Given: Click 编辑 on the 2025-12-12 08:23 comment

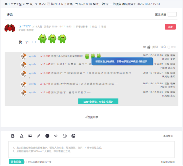Looking at the screenshot, I should 173,92.
